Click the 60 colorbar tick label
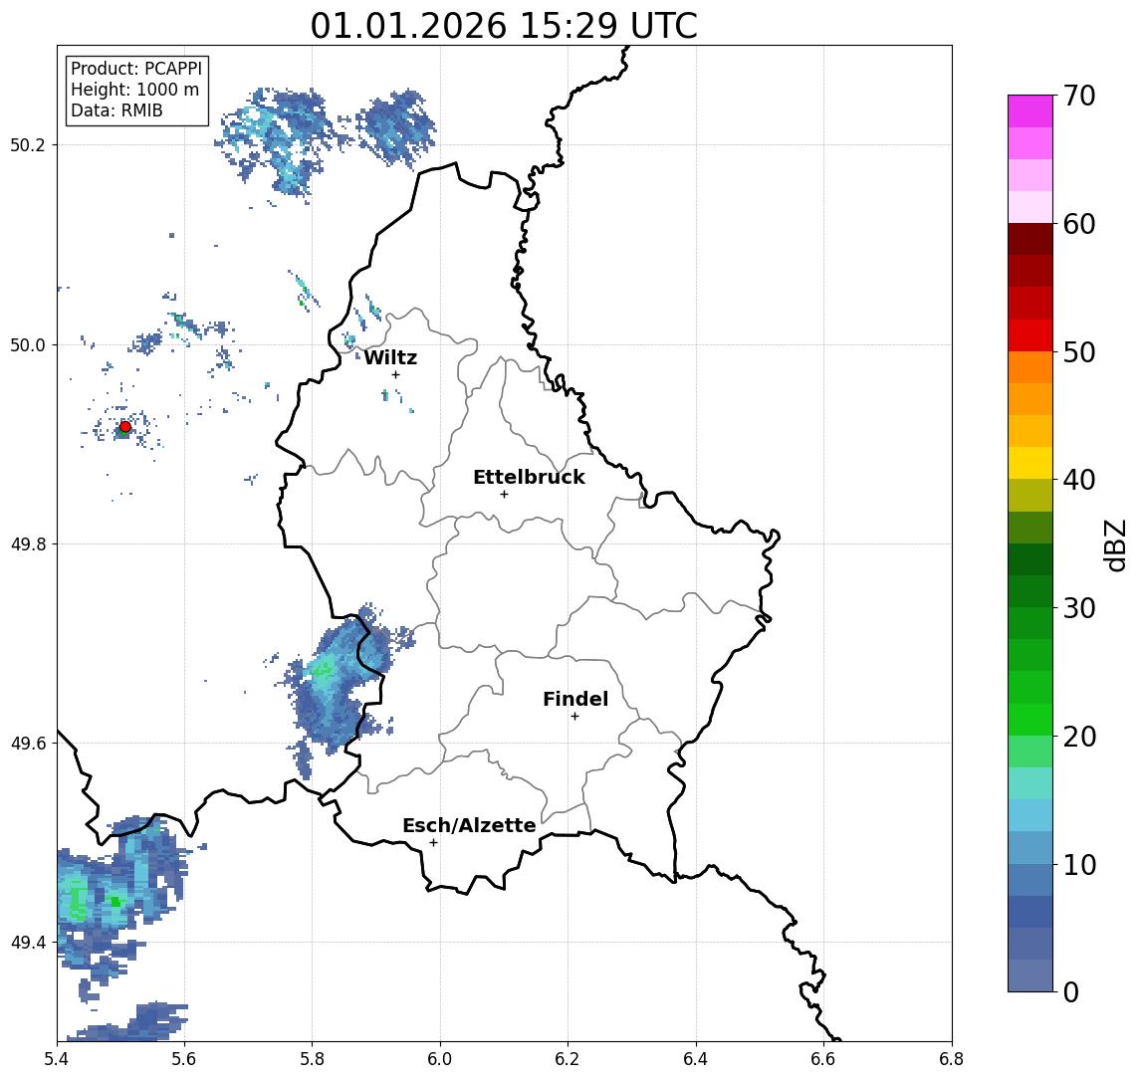The width and height of the screenshot is (1140, 1079). coord(1079,225)
